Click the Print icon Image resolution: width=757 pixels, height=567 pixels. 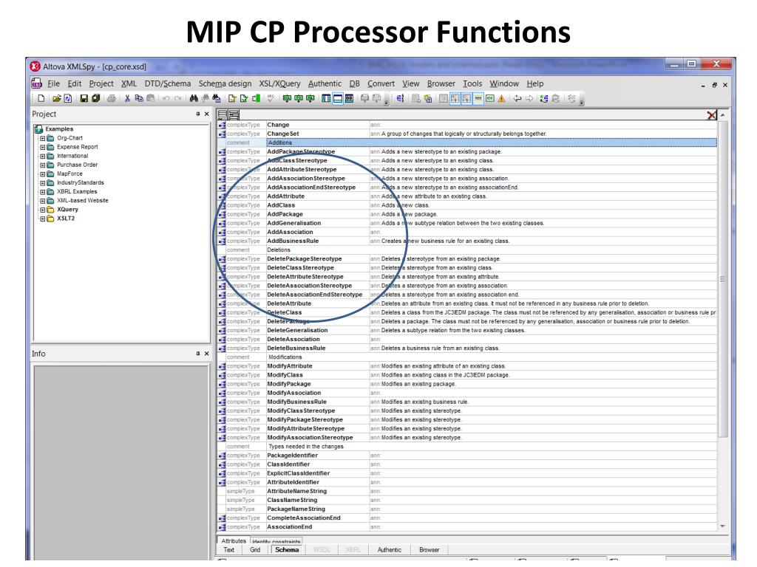pyautogui.click(x=112, y=98)
